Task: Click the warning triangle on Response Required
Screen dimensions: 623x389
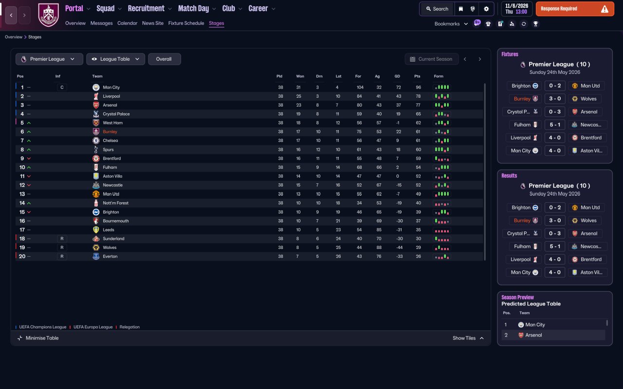Action: tap(605, 9)
